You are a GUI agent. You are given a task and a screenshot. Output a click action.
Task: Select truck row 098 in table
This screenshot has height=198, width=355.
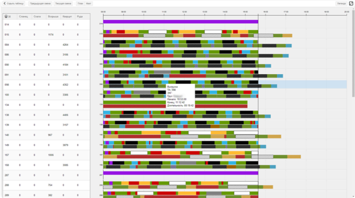(x=46, y=85)
